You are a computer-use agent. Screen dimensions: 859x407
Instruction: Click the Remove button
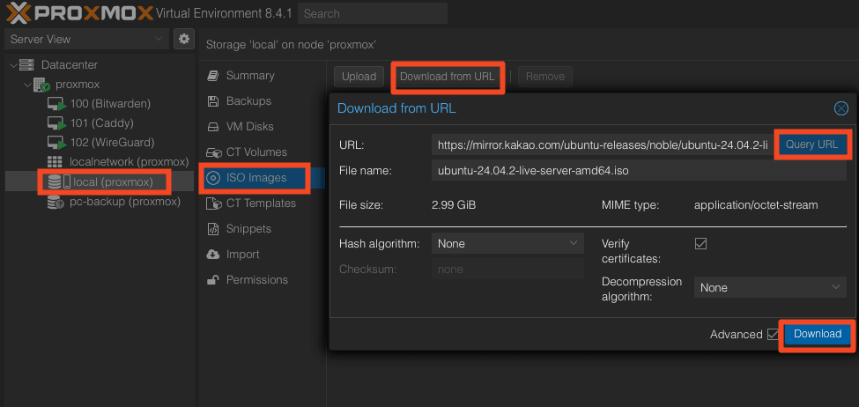click(x=545, y=77)
